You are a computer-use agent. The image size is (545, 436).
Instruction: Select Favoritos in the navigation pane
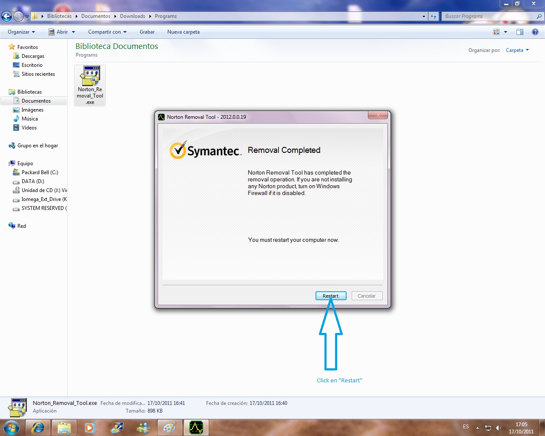pos(28,47)
